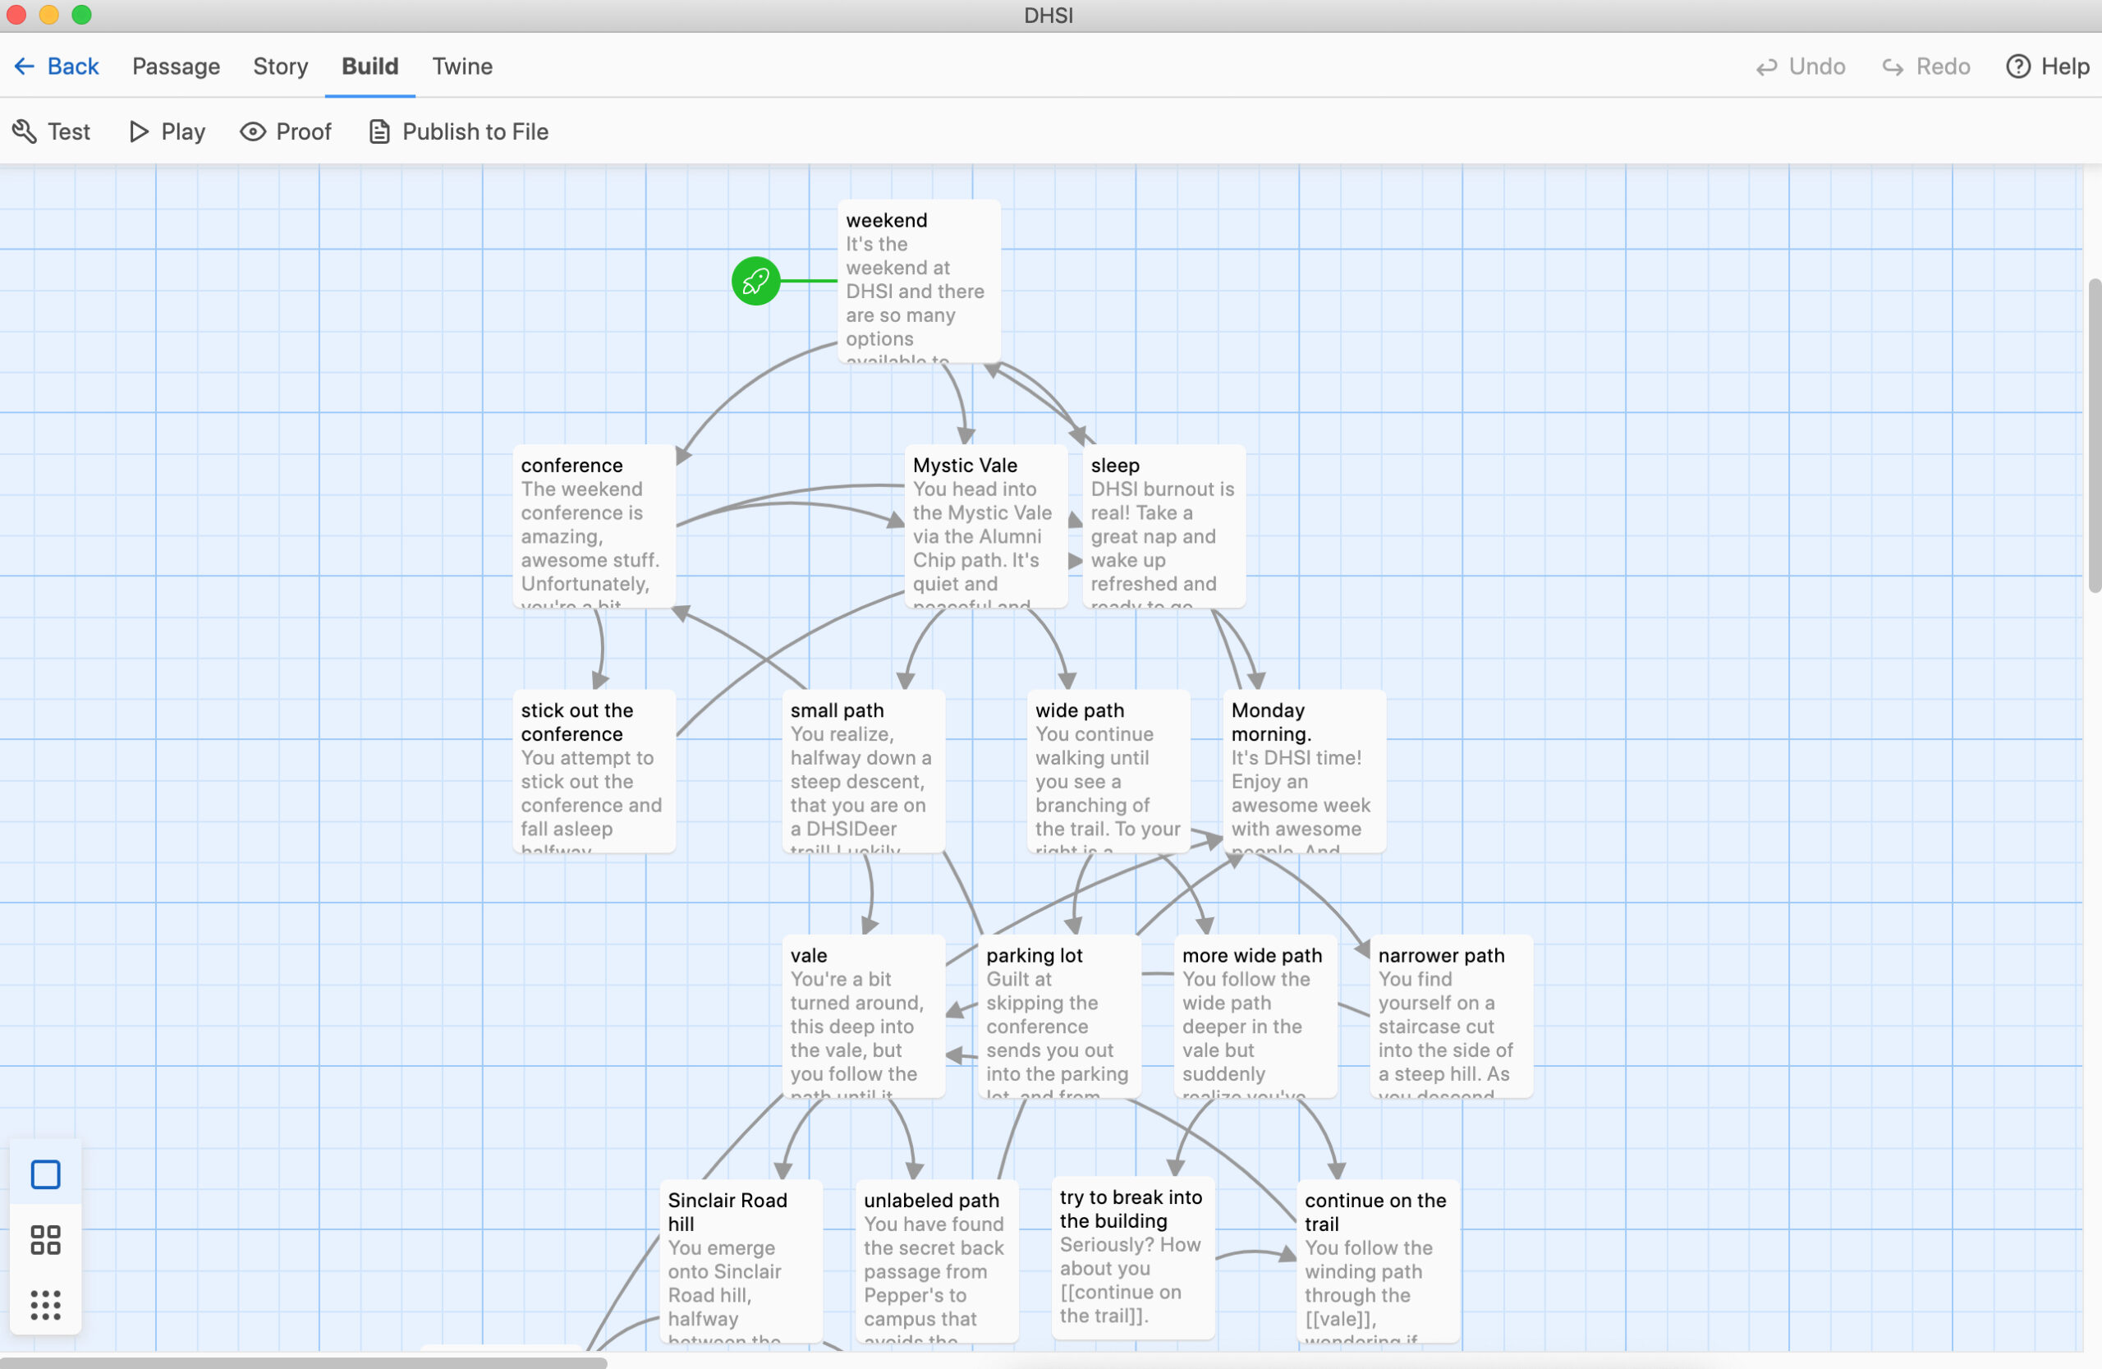This screenshot has height=1369, width=2102.
Task: Click the Test wrench button
Action: [x=51, y=131]
